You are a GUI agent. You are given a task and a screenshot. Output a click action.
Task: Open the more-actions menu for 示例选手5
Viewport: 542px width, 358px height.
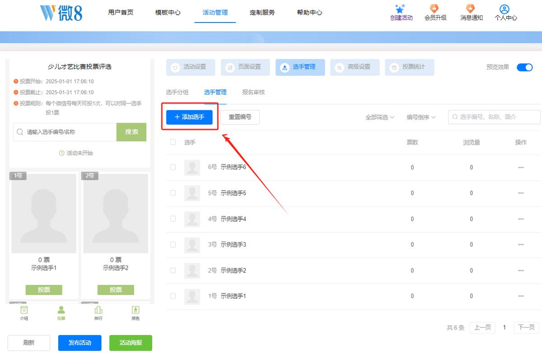521,193
